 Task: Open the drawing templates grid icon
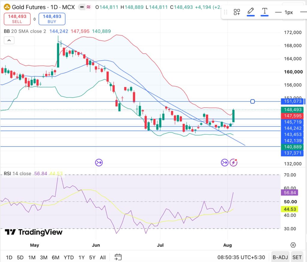point(237,12)
